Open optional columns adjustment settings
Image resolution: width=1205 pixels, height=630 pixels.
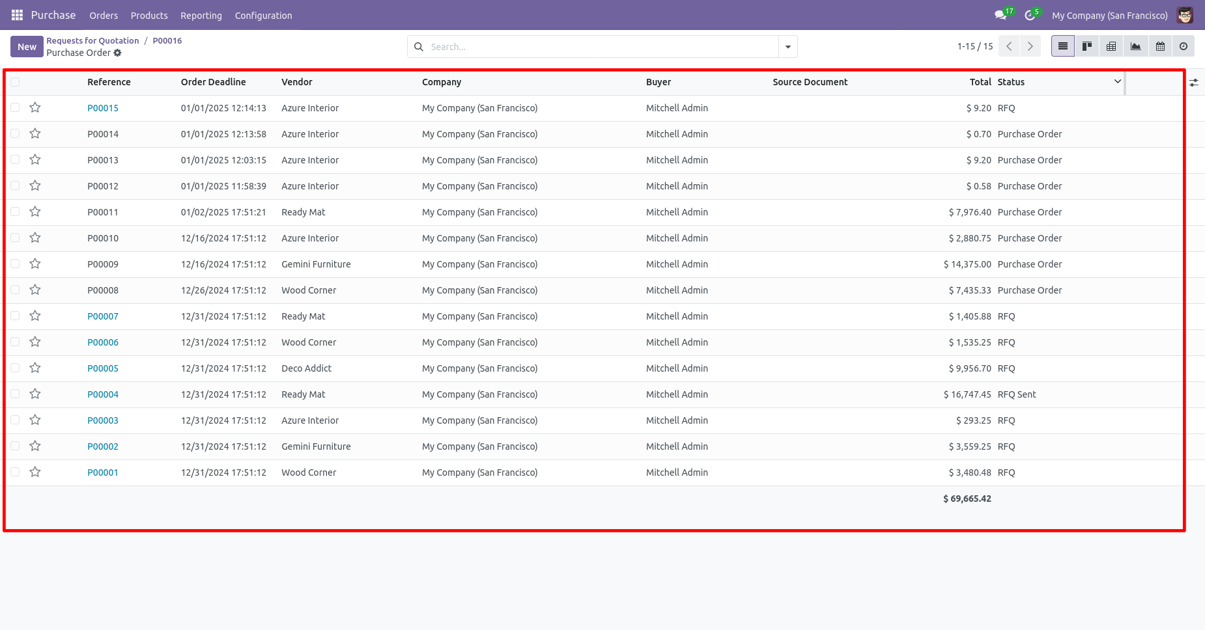[x=1194, y=83]
